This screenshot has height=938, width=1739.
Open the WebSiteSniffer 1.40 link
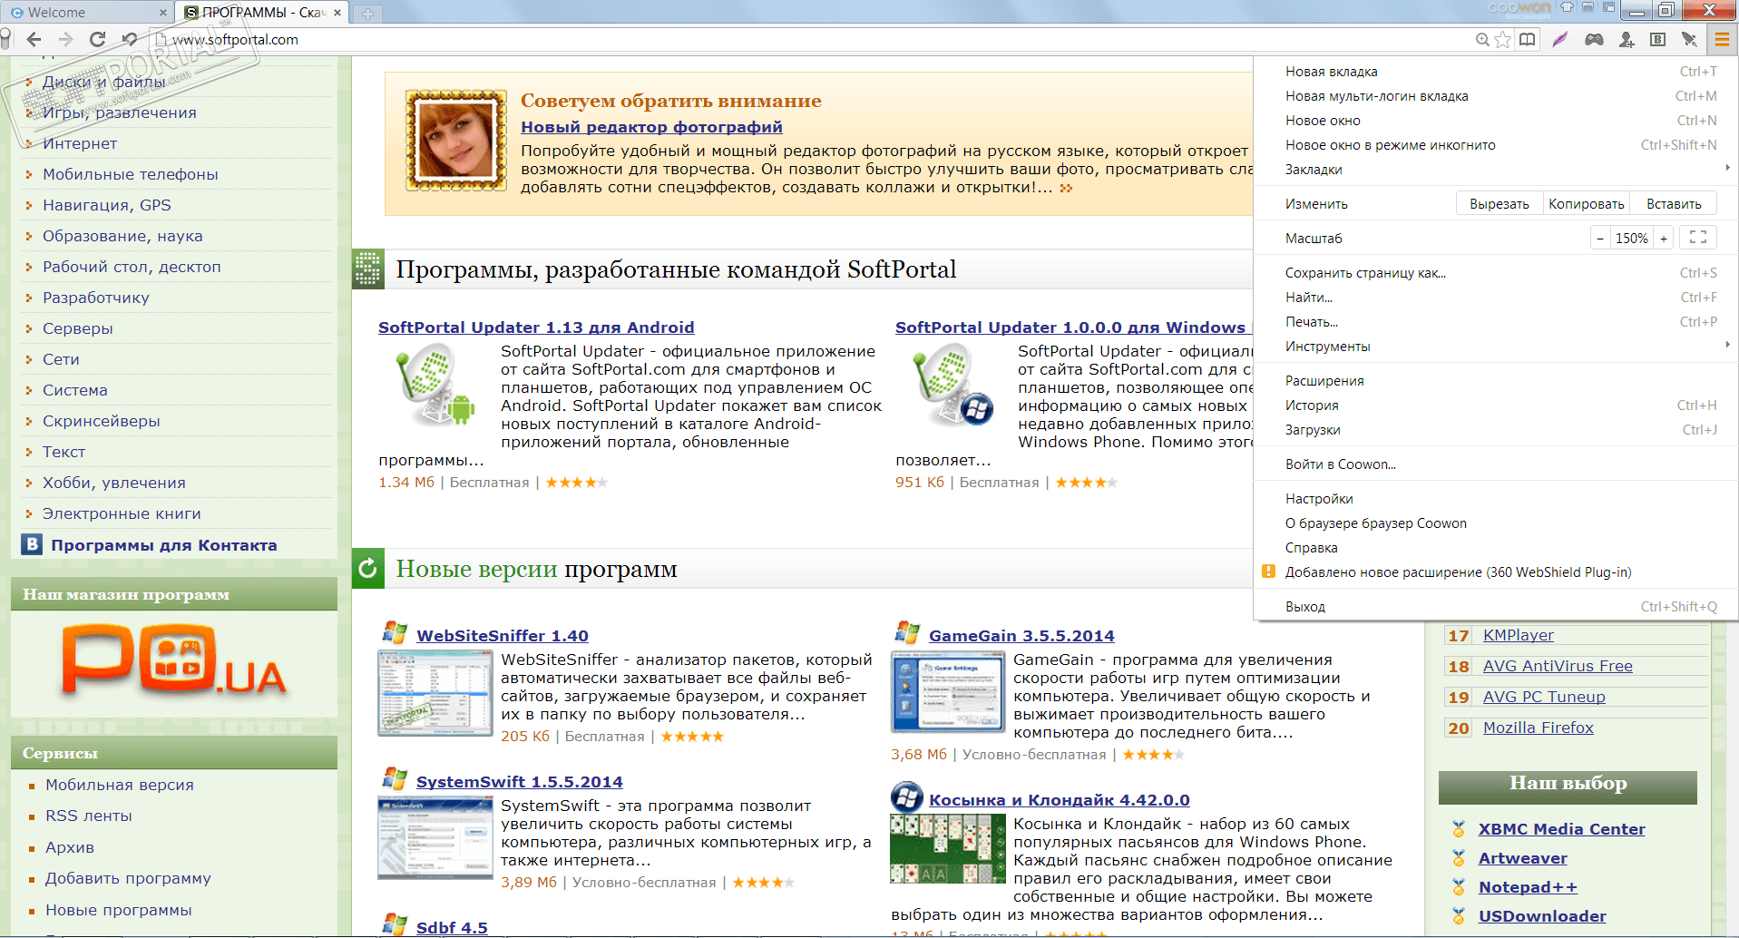(503, 636)
